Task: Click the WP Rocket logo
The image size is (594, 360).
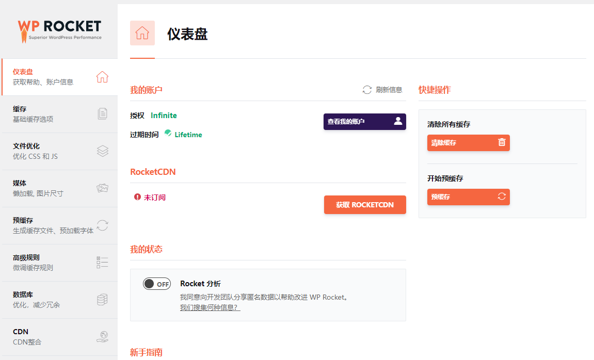Action: (x=59, y=30)
